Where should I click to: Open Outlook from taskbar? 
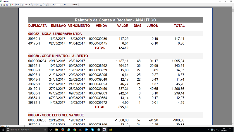click(87, 130)
